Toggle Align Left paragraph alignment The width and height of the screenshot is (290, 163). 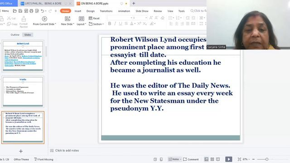[171, 24]
